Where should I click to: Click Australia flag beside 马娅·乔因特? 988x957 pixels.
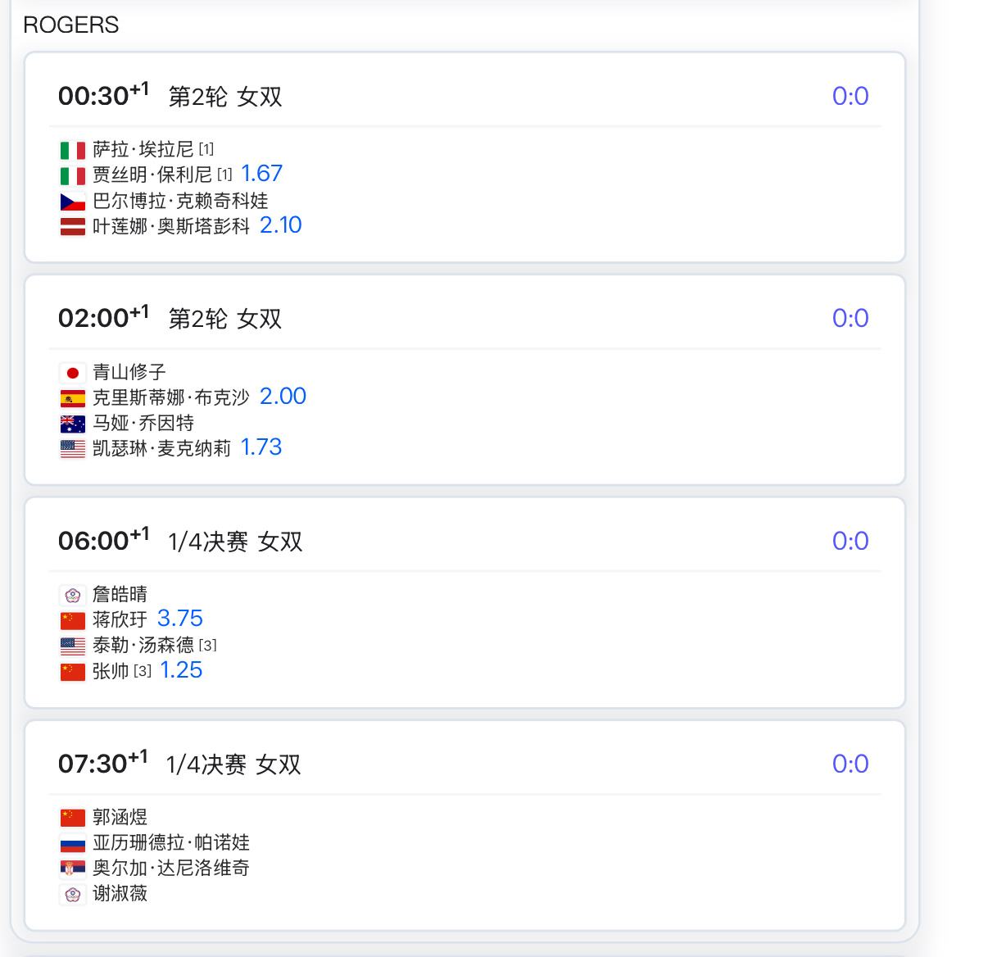tap(73, 424)
